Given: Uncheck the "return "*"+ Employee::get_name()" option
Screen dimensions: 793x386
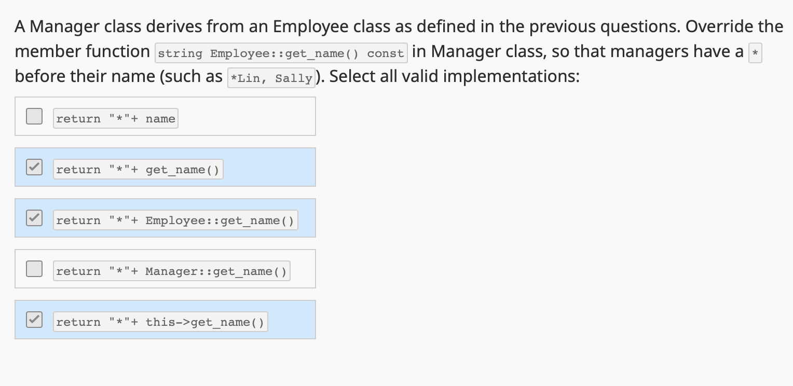Looking at the screenshot, I should coord(34,218).
